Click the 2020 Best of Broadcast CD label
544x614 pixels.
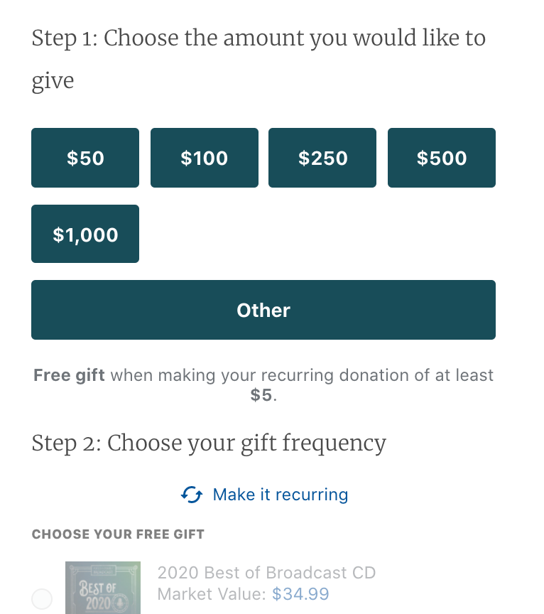point(266,573)
